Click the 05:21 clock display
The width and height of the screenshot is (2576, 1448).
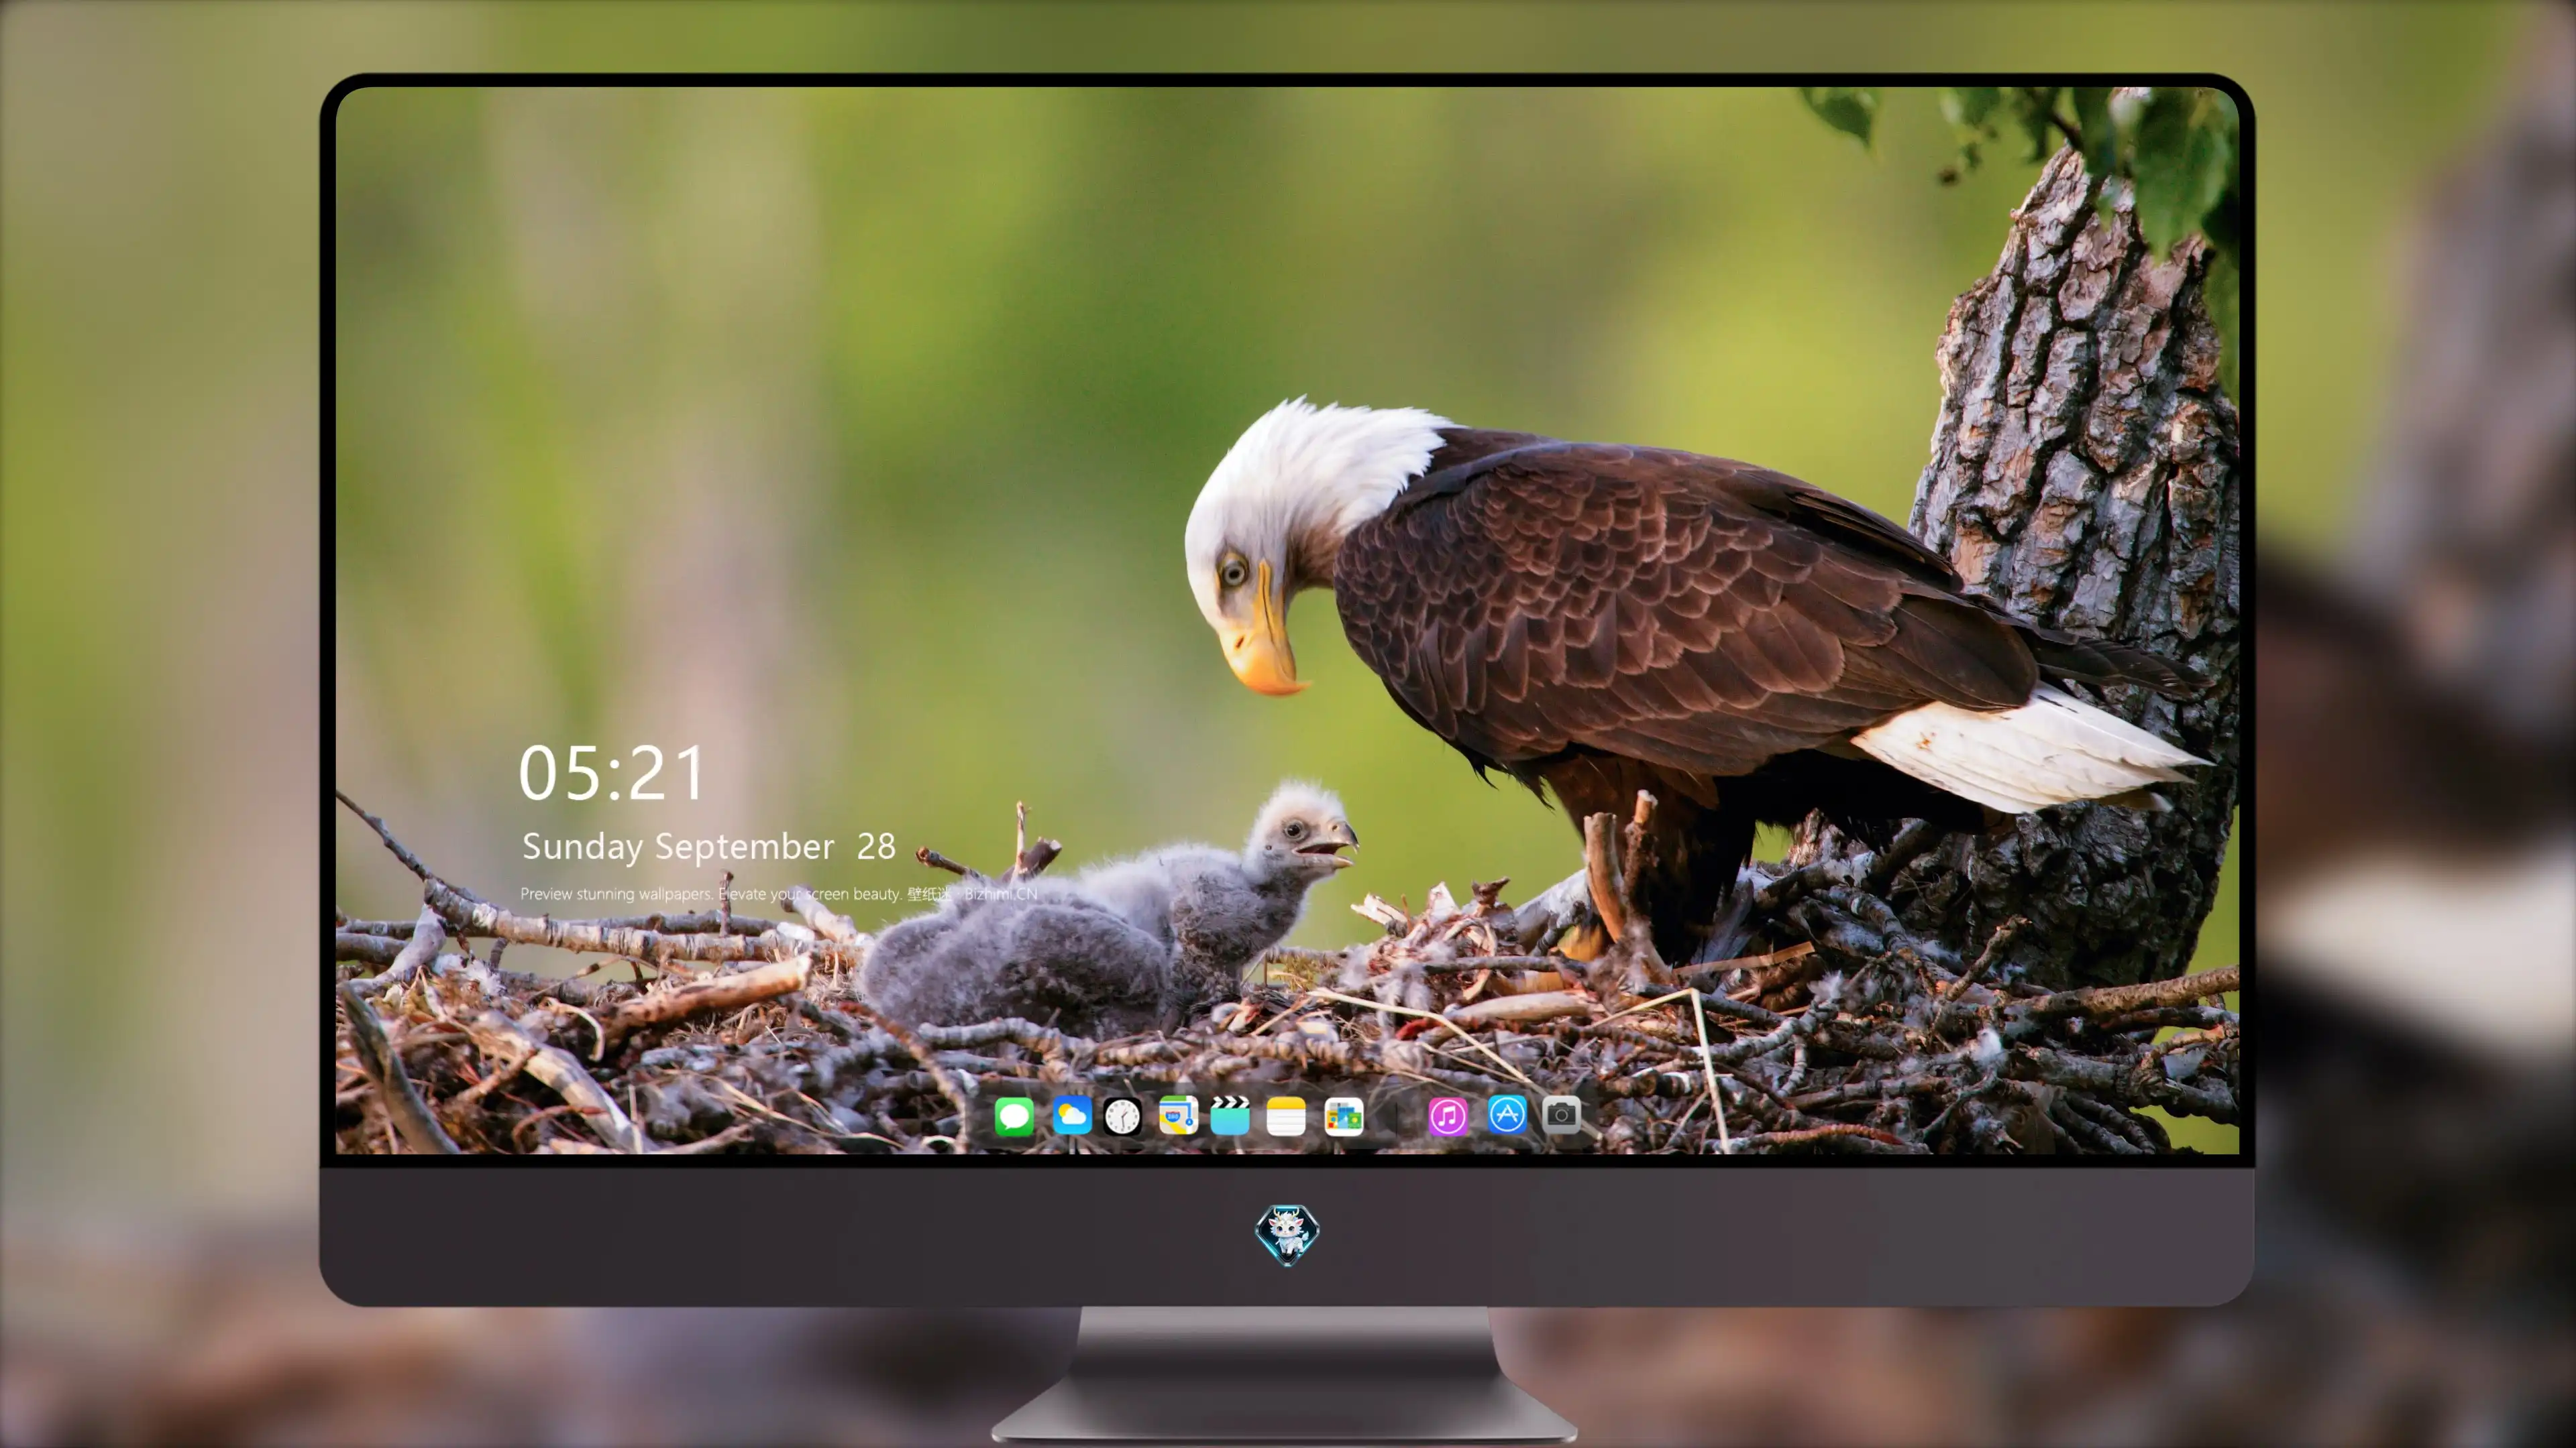(612, 774)
